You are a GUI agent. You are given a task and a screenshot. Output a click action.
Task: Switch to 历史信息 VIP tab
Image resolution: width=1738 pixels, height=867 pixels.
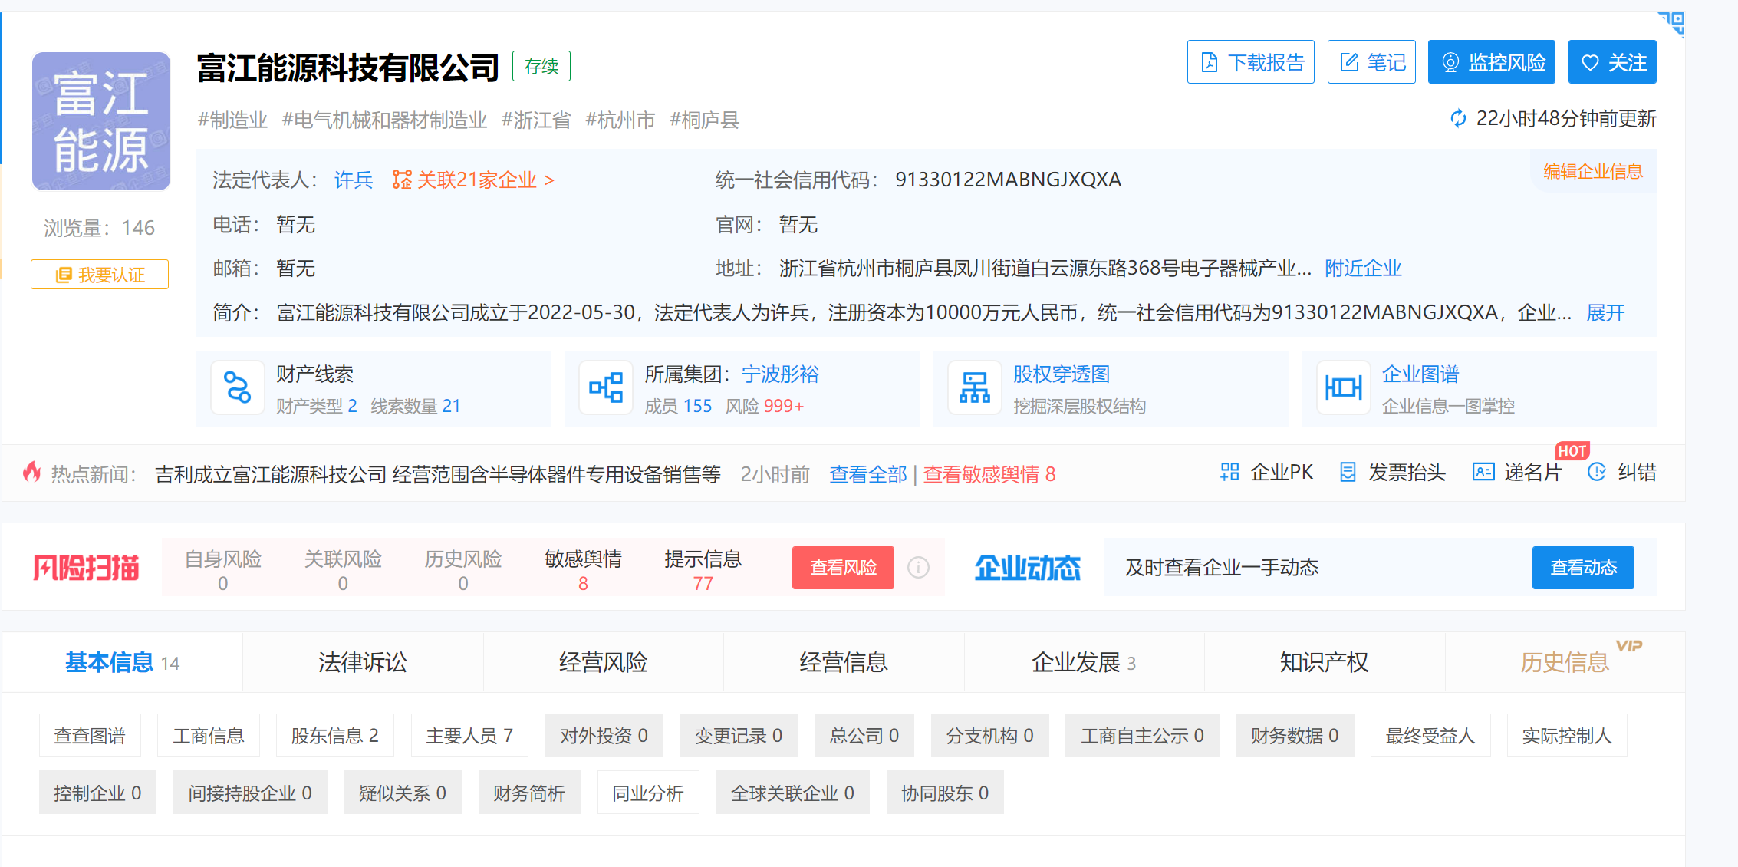(x=1565, y=662)
